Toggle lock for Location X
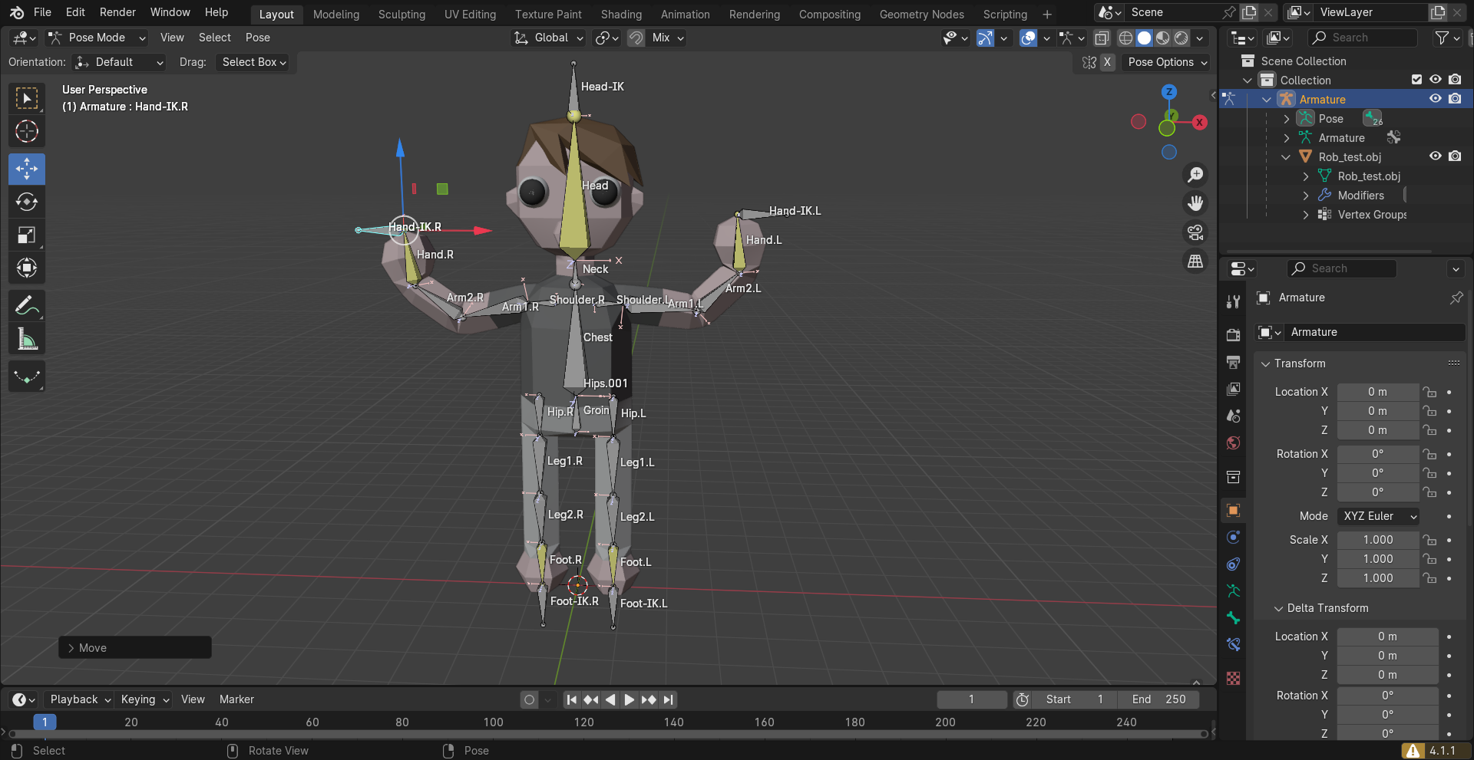 point(1429,392)
